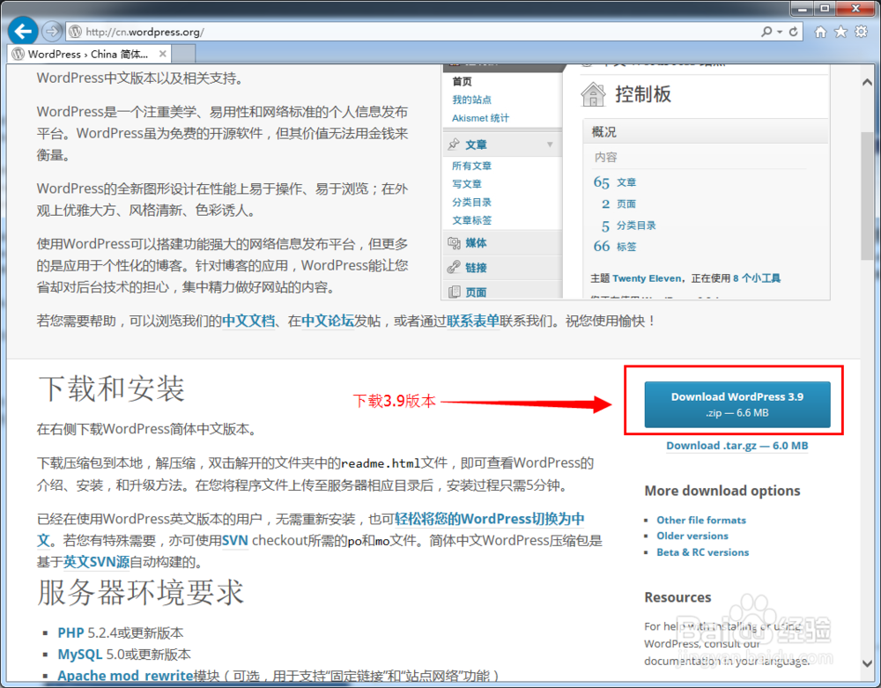The image size is (881, 688).
Task: Close the WordPress › China tab
Action: click(162, 54)
